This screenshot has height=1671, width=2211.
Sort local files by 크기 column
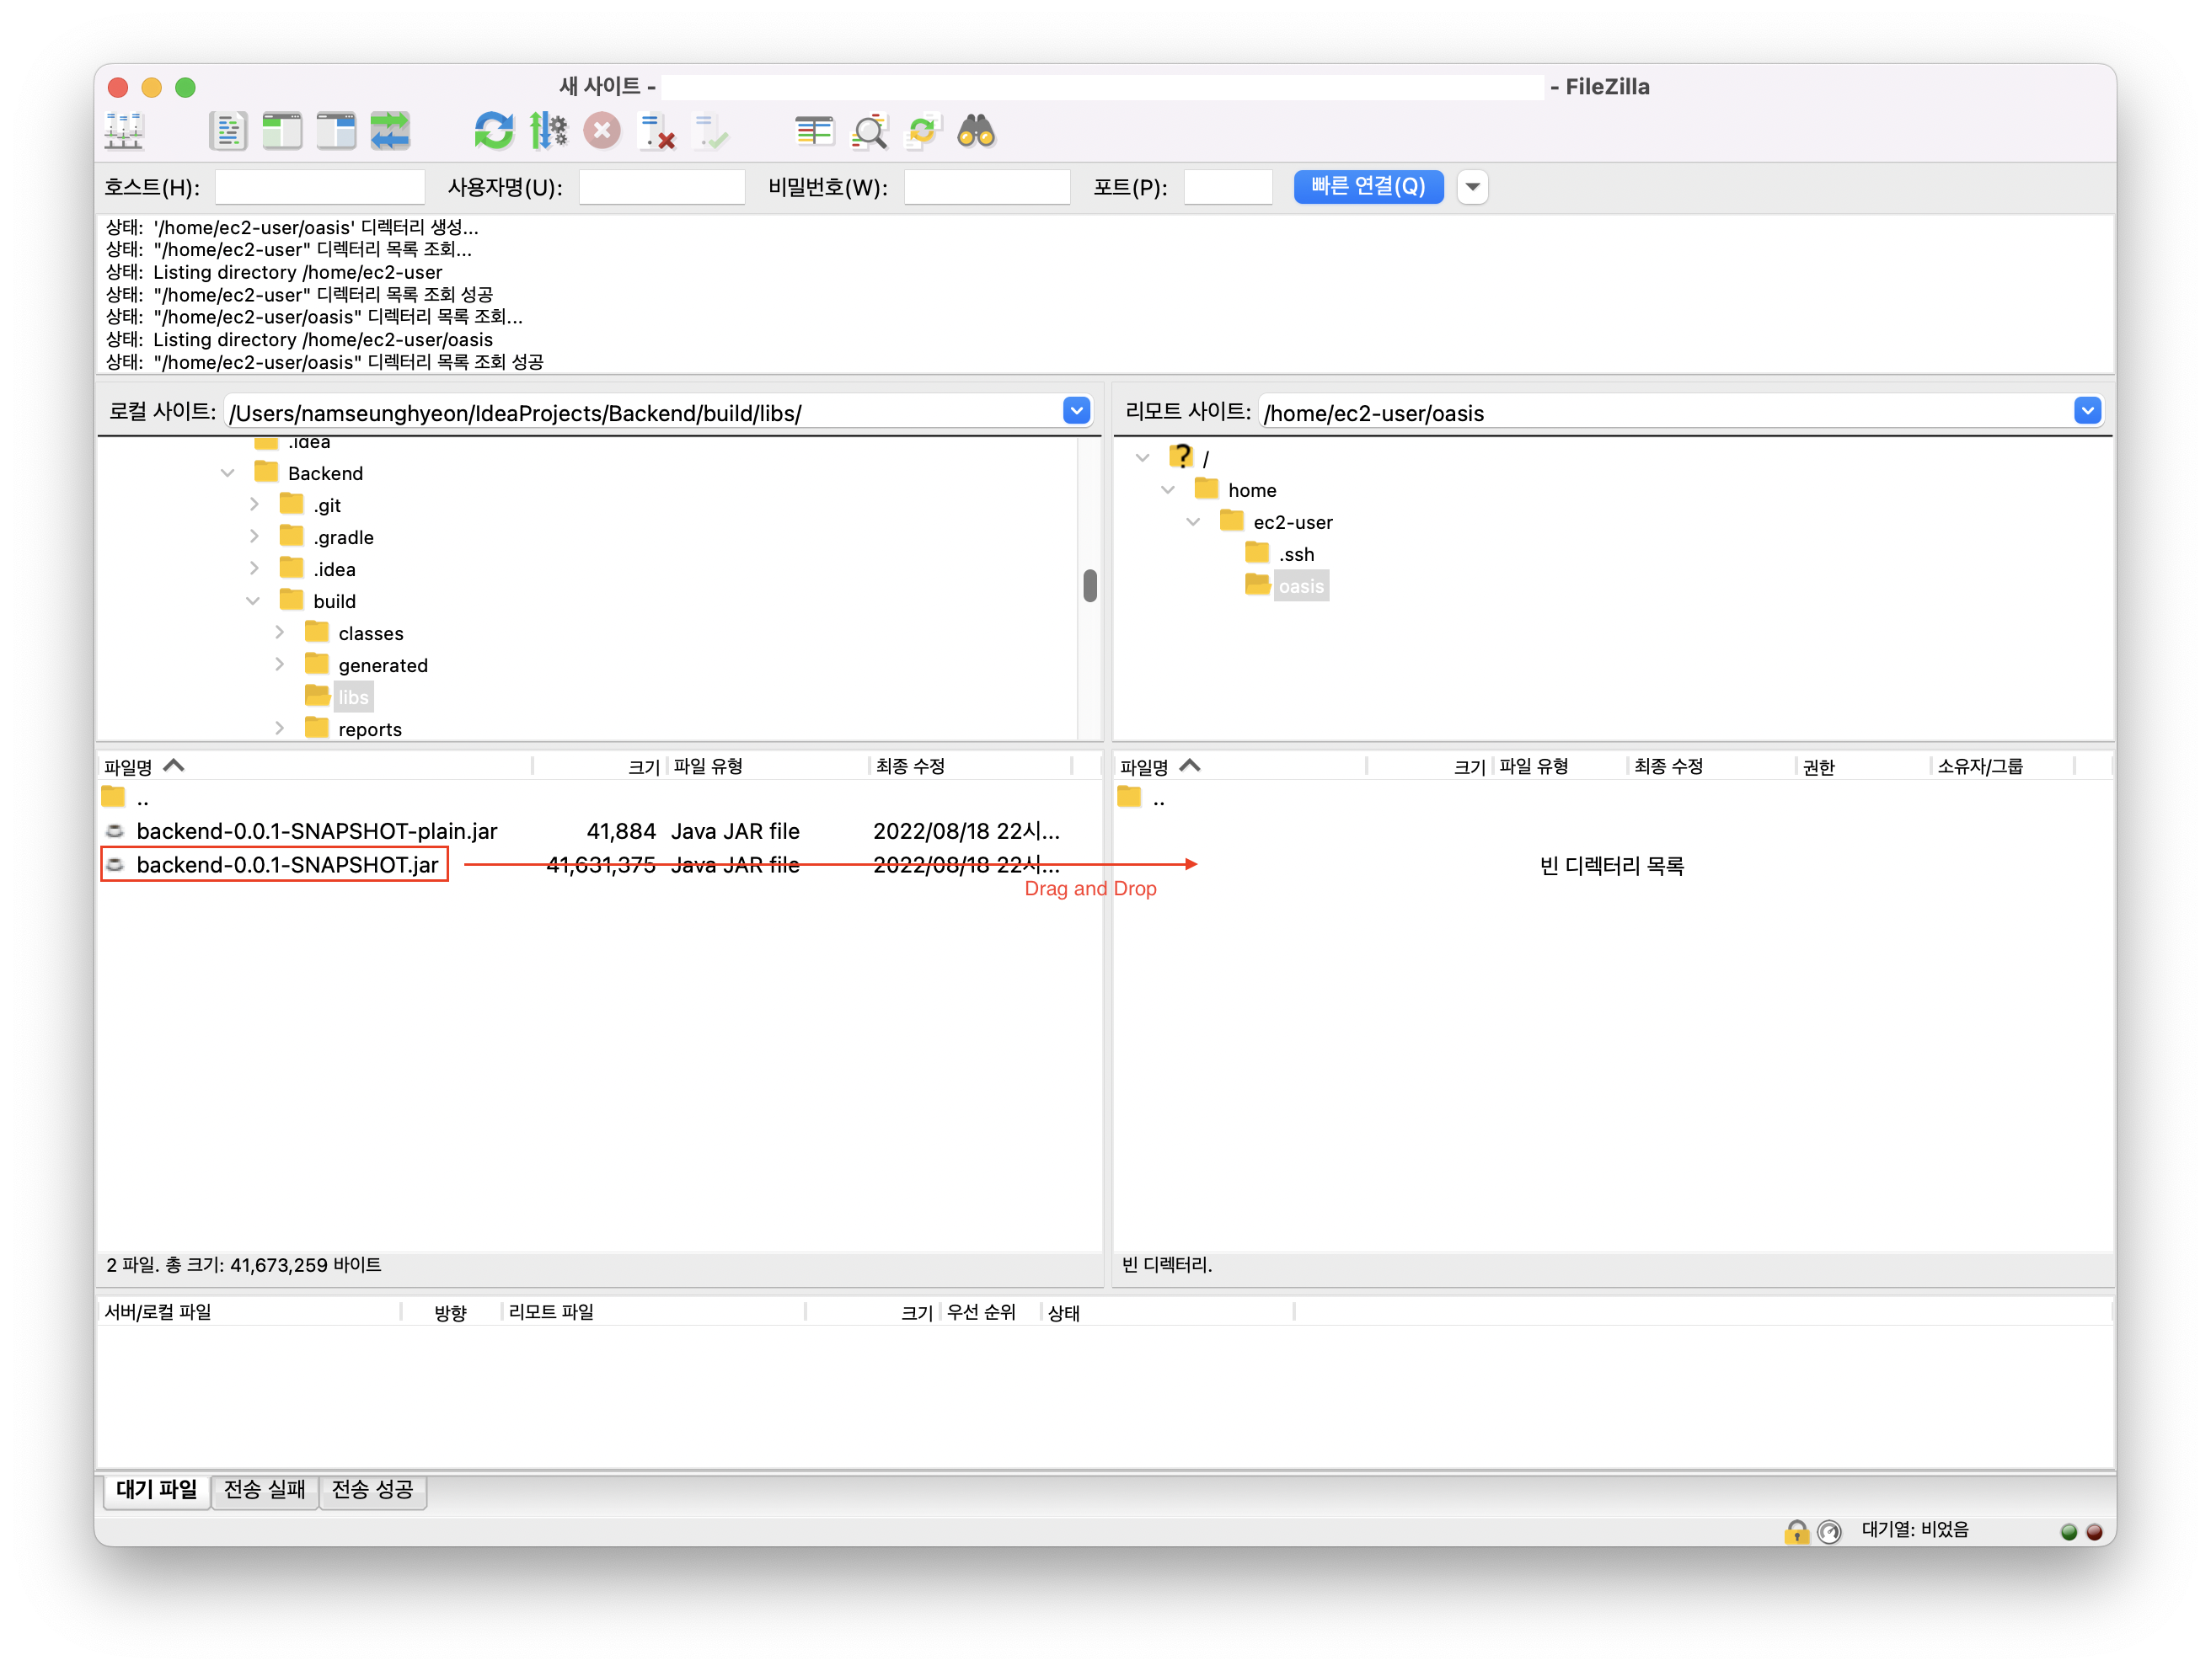(x=600, y=766)
